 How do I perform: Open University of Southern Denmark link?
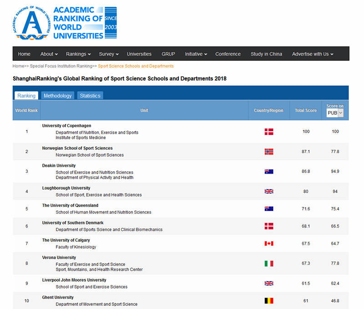tap(73, 223)
